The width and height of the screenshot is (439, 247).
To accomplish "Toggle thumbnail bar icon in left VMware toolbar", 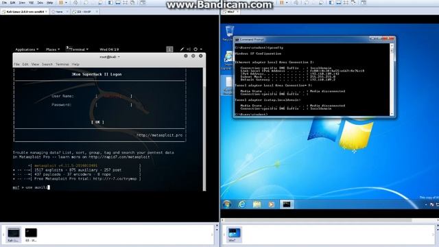I will [x=118, y=3].
